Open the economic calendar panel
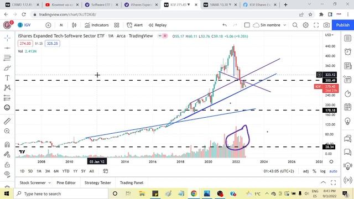 coord(348,107)
